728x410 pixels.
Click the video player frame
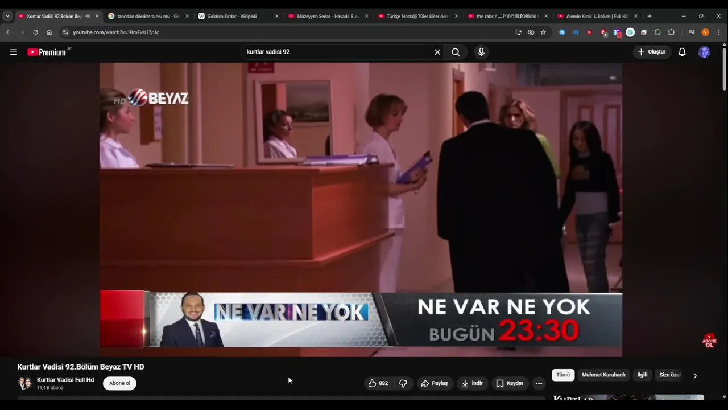[361, 210]
